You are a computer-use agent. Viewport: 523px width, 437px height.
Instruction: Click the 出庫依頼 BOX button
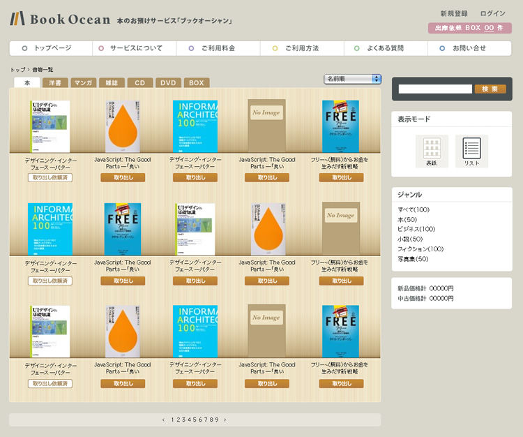click(470, 28)
